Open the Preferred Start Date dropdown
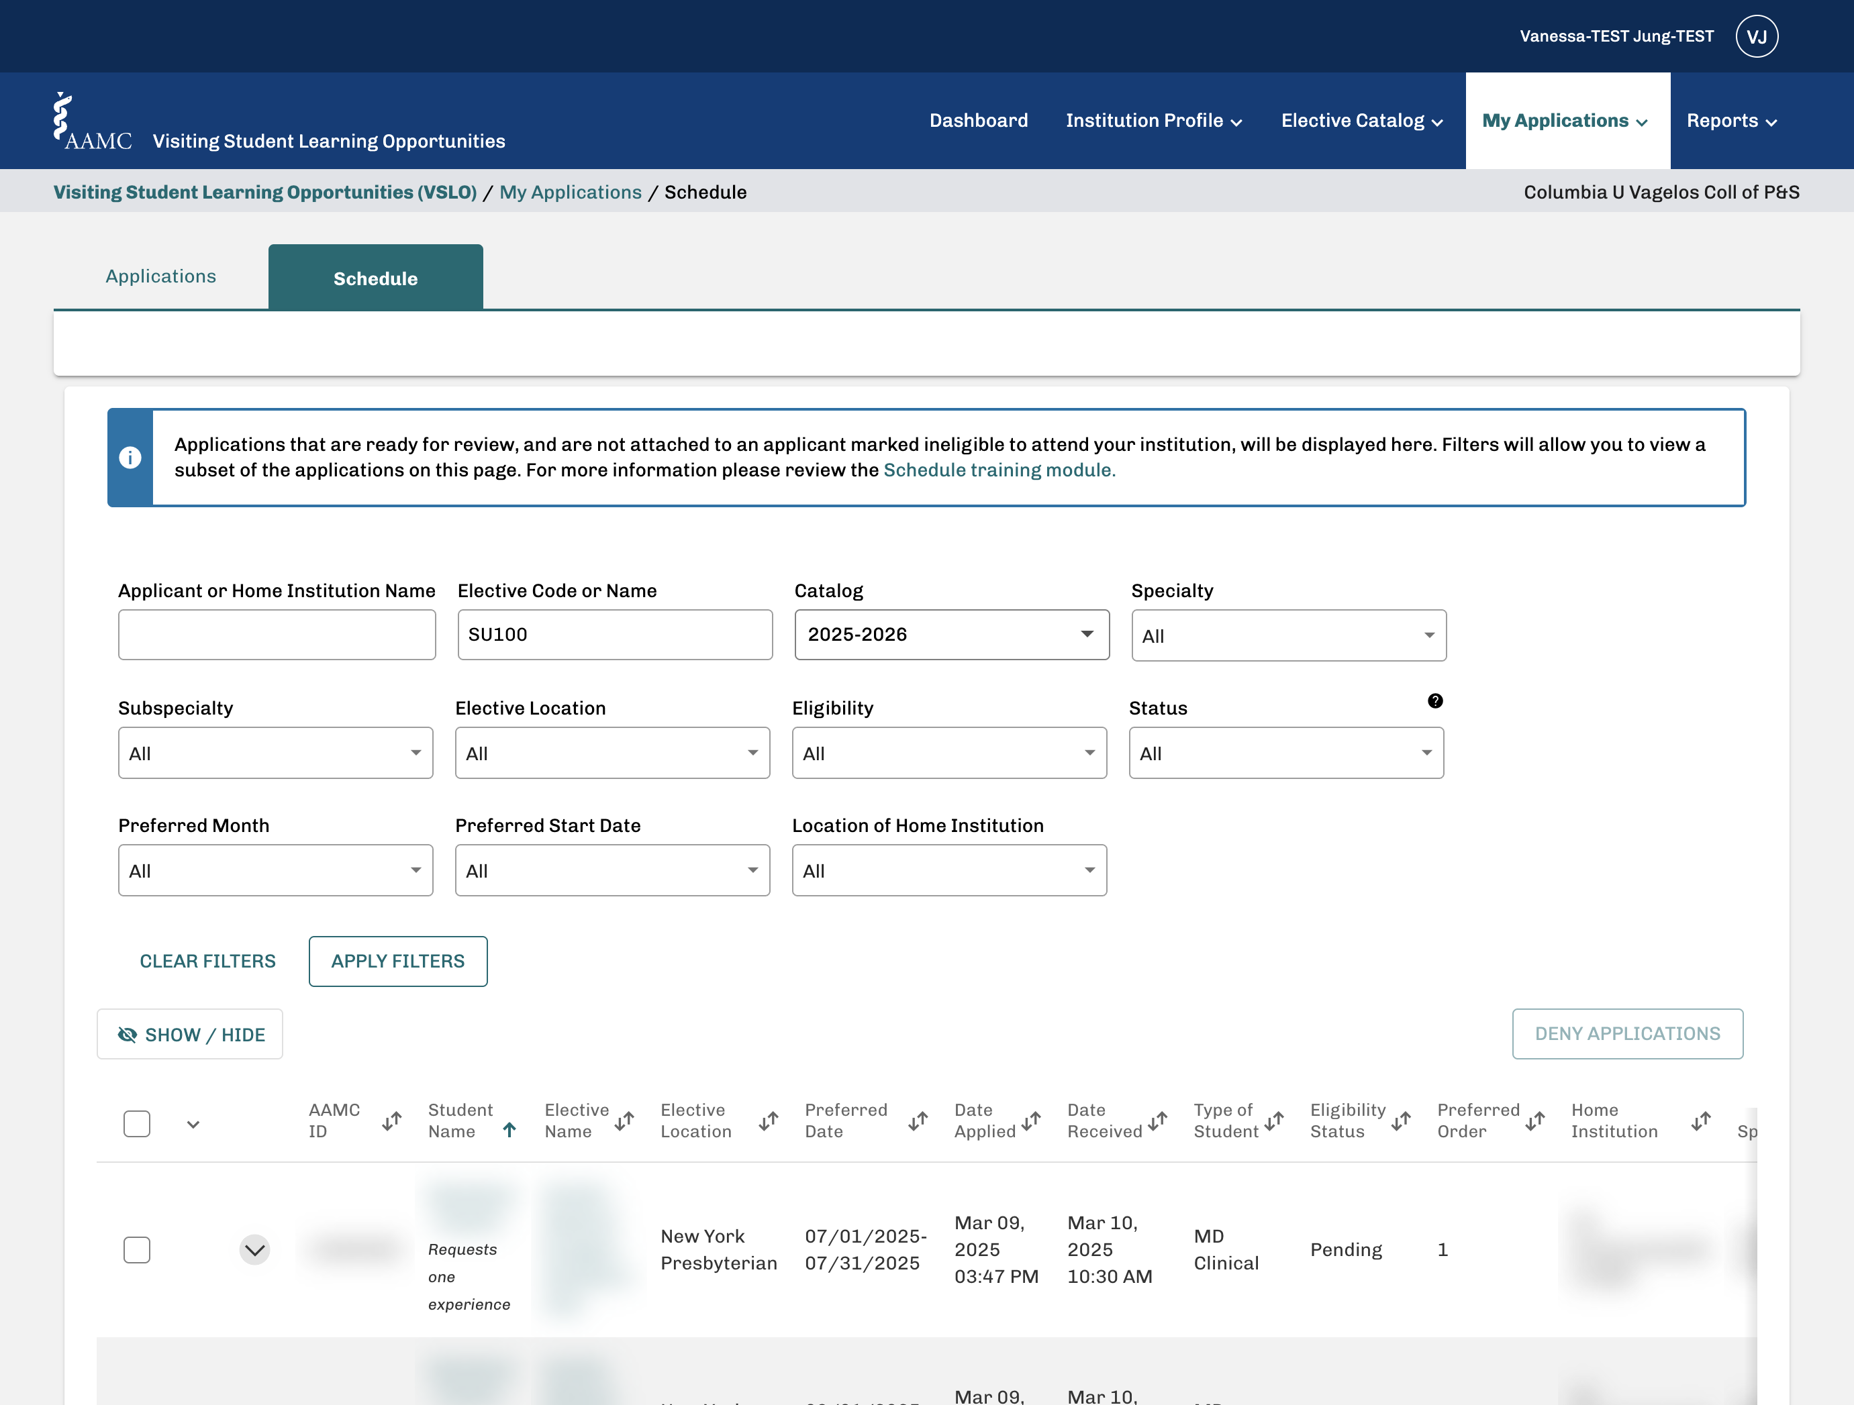The image size is (1854, 1405). pos(612,870)
